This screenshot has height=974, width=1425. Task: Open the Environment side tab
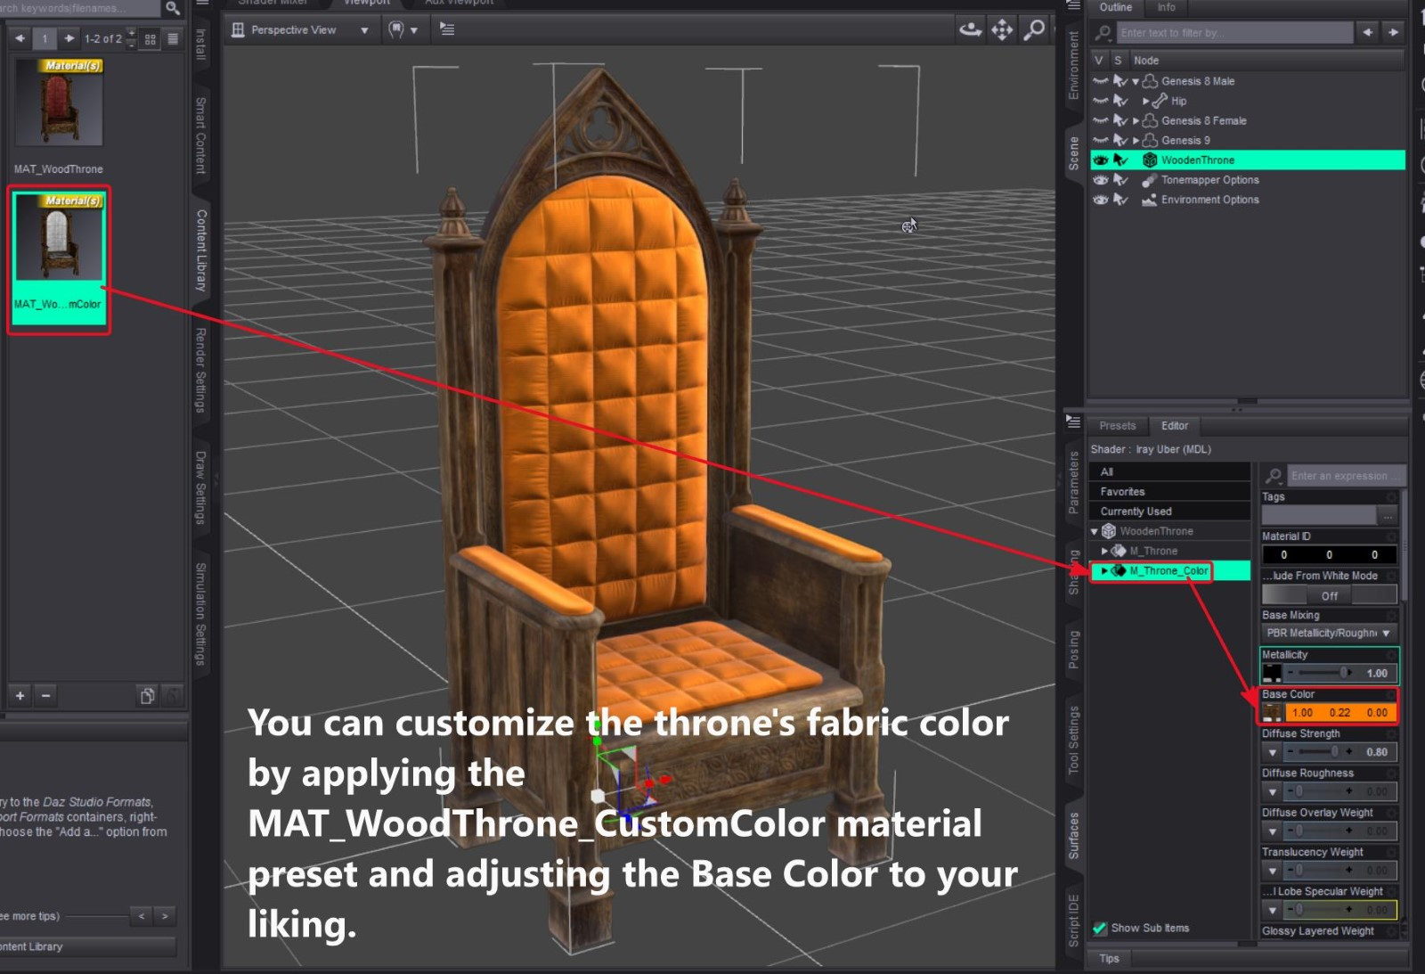click(x=1073, y=65)
